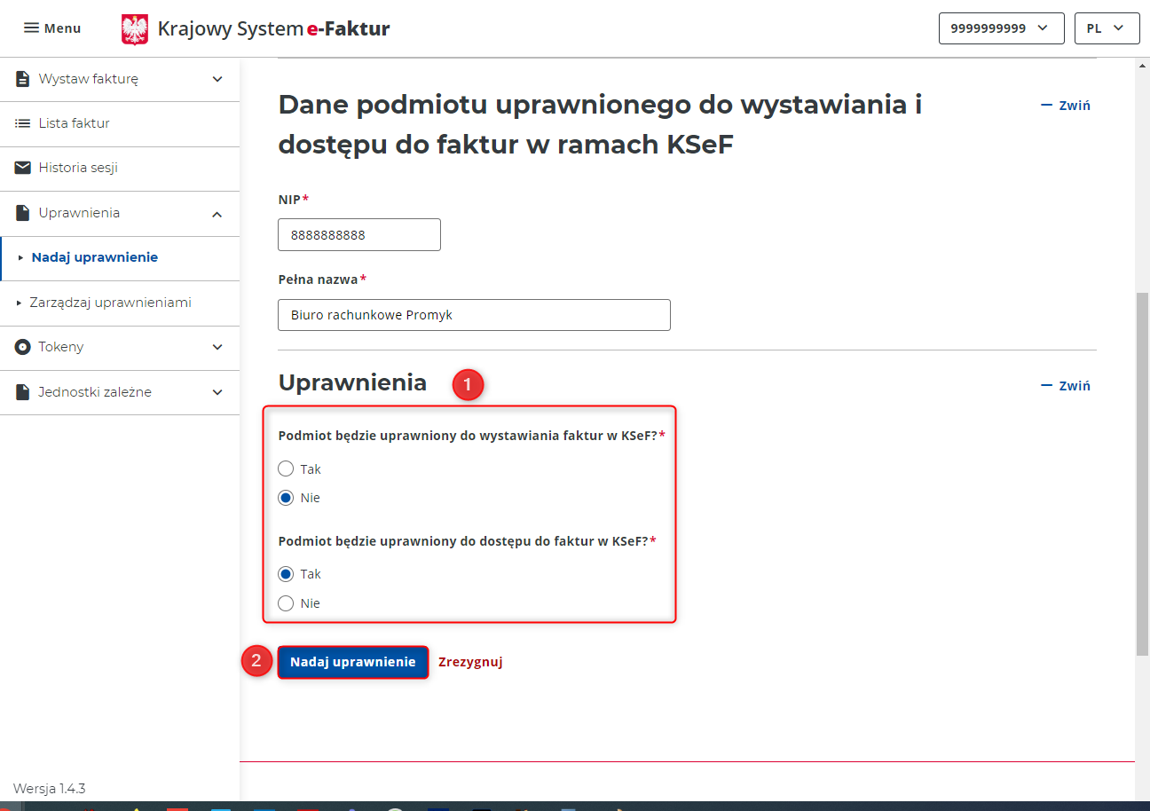
Task: Open the PL language dropdown
Action: tap(1107, 28)
